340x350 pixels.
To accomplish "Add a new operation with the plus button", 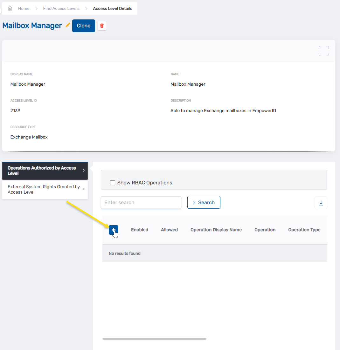I will coord(114,229).
